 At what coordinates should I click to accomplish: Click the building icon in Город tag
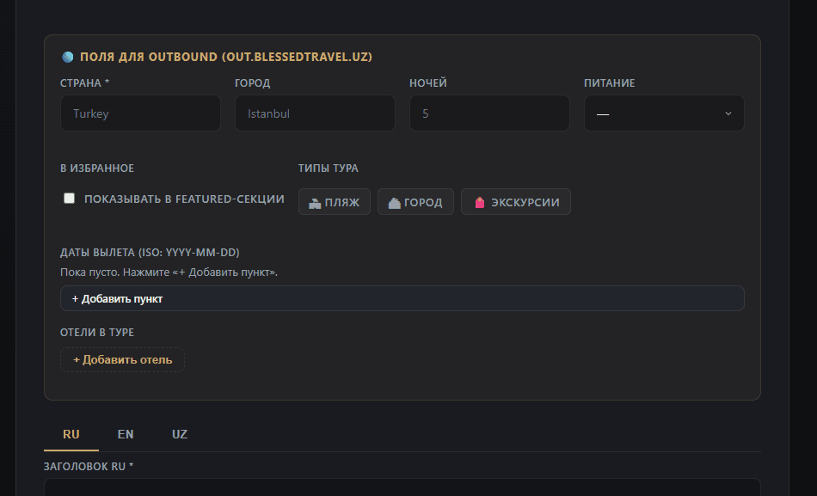(395, 203)
